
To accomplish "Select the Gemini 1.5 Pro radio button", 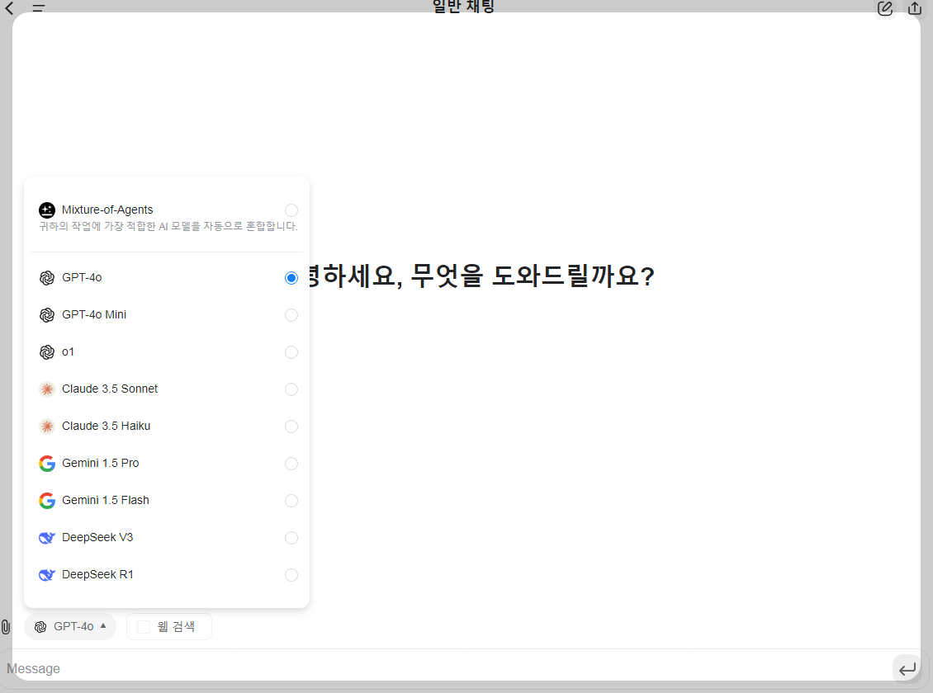I will pos(291,464).
